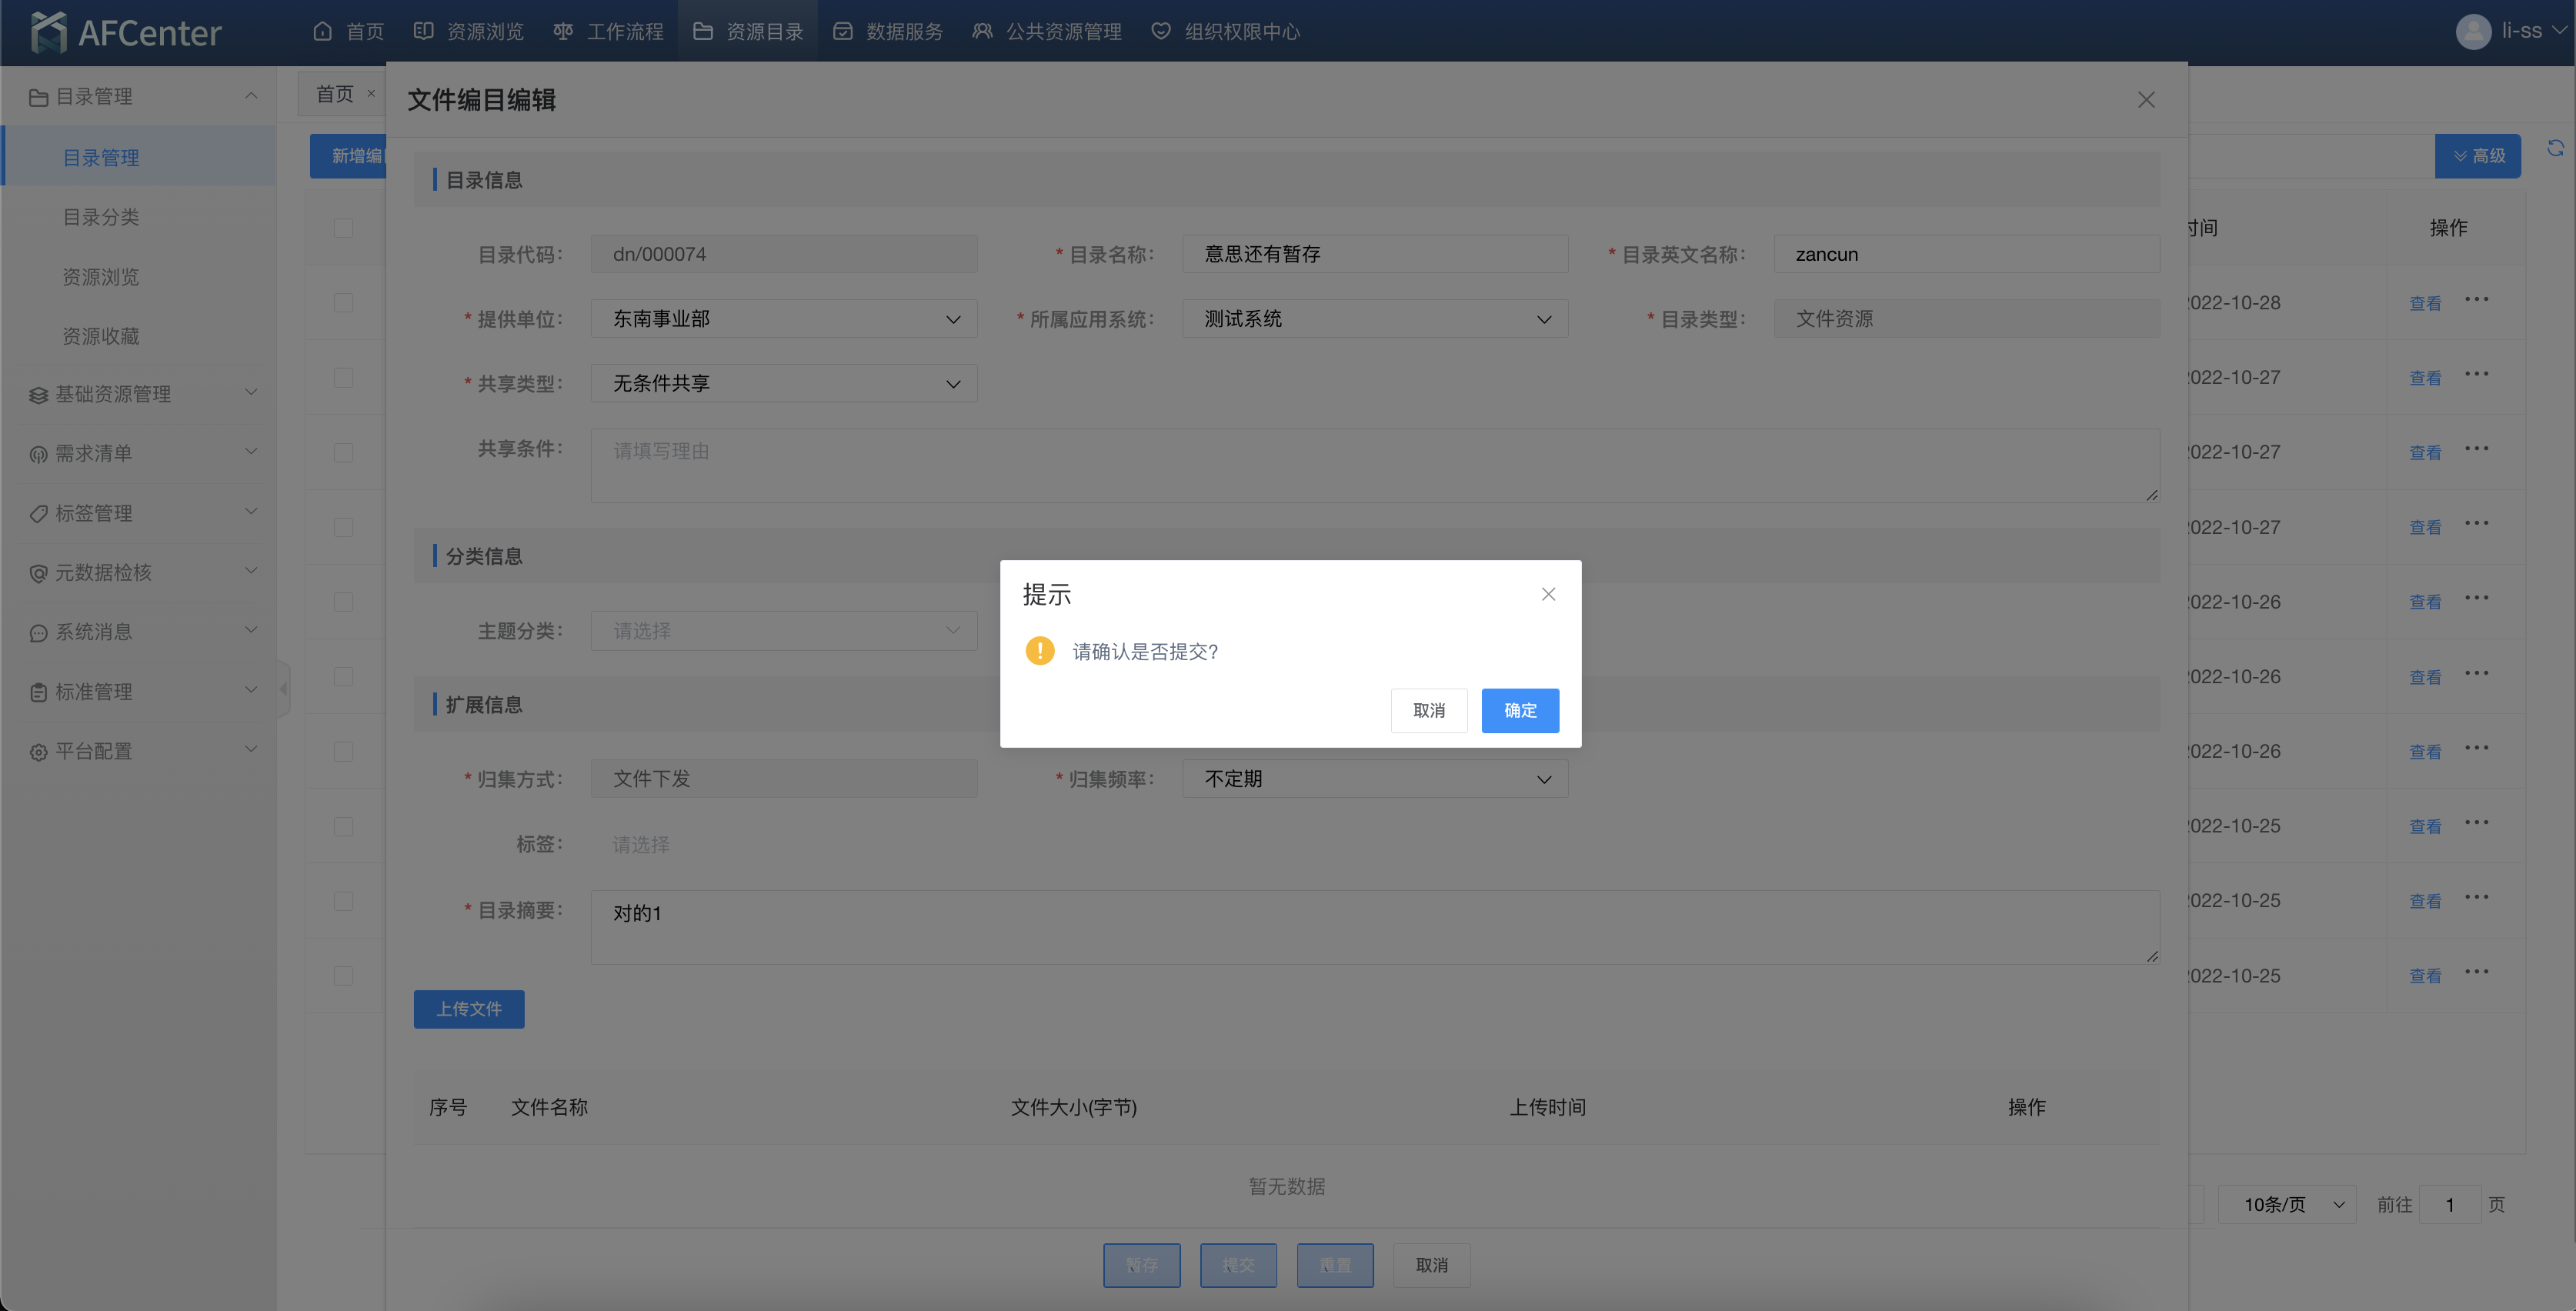
Task: Expand the 标签管理 sidebar group
Action: 138,513
